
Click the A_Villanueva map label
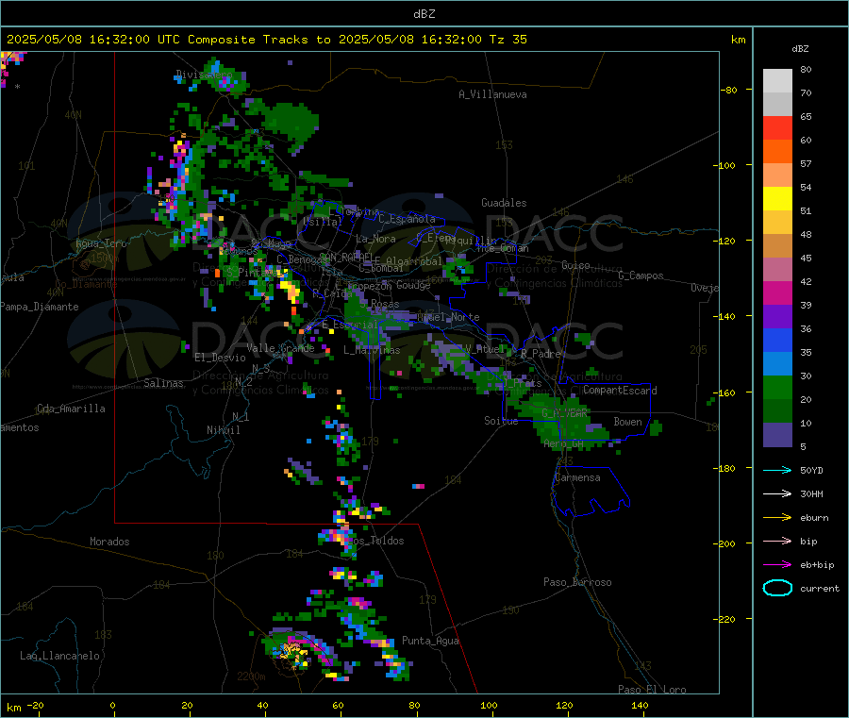[492, 94]
